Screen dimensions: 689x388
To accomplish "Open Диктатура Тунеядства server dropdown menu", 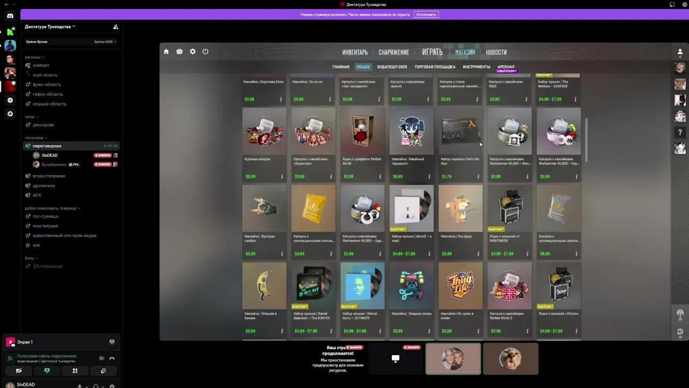I will pos(50,26).
